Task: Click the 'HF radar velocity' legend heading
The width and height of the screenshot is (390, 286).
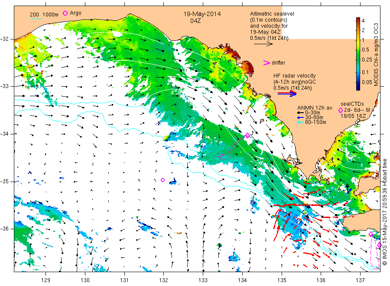Action: tap(295, 76)
